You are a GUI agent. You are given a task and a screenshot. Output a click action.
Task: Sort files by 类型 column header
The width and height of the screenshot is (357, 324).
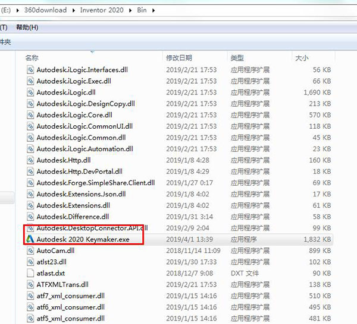click(237, 58)
